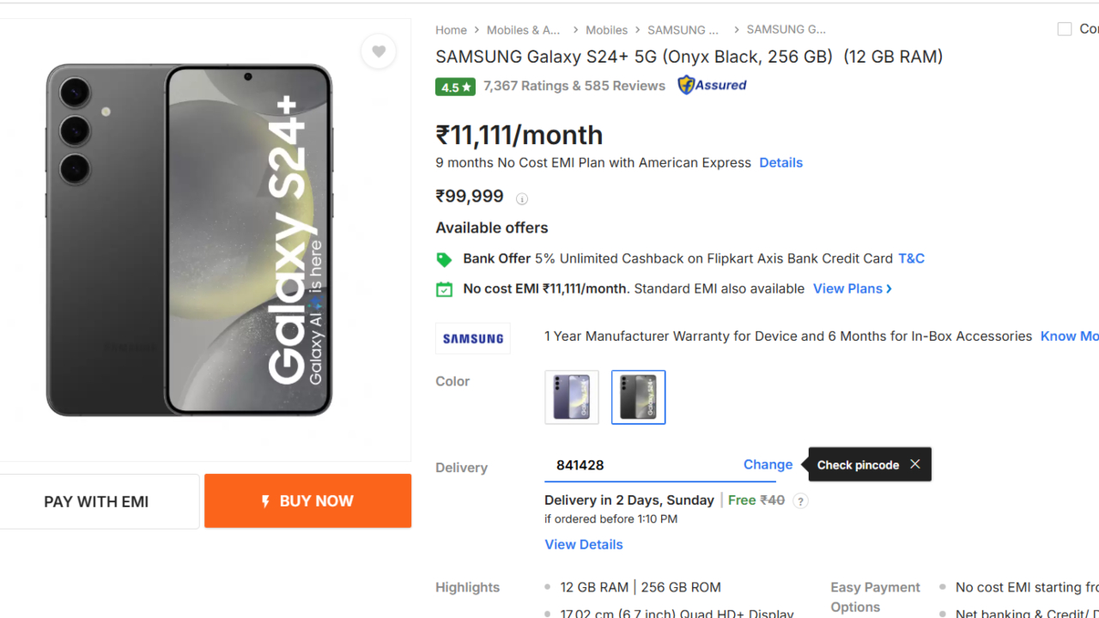The height and width of the screenshot is (618, 1099).
Task: Open View Details under delivery info
Action: (584, 544)
